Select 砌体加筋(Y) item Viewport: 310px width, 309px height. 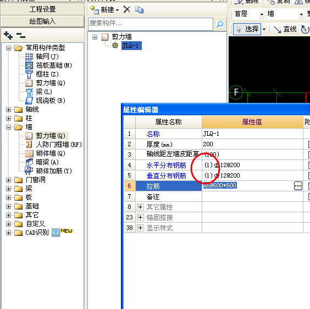coord(53,171)
